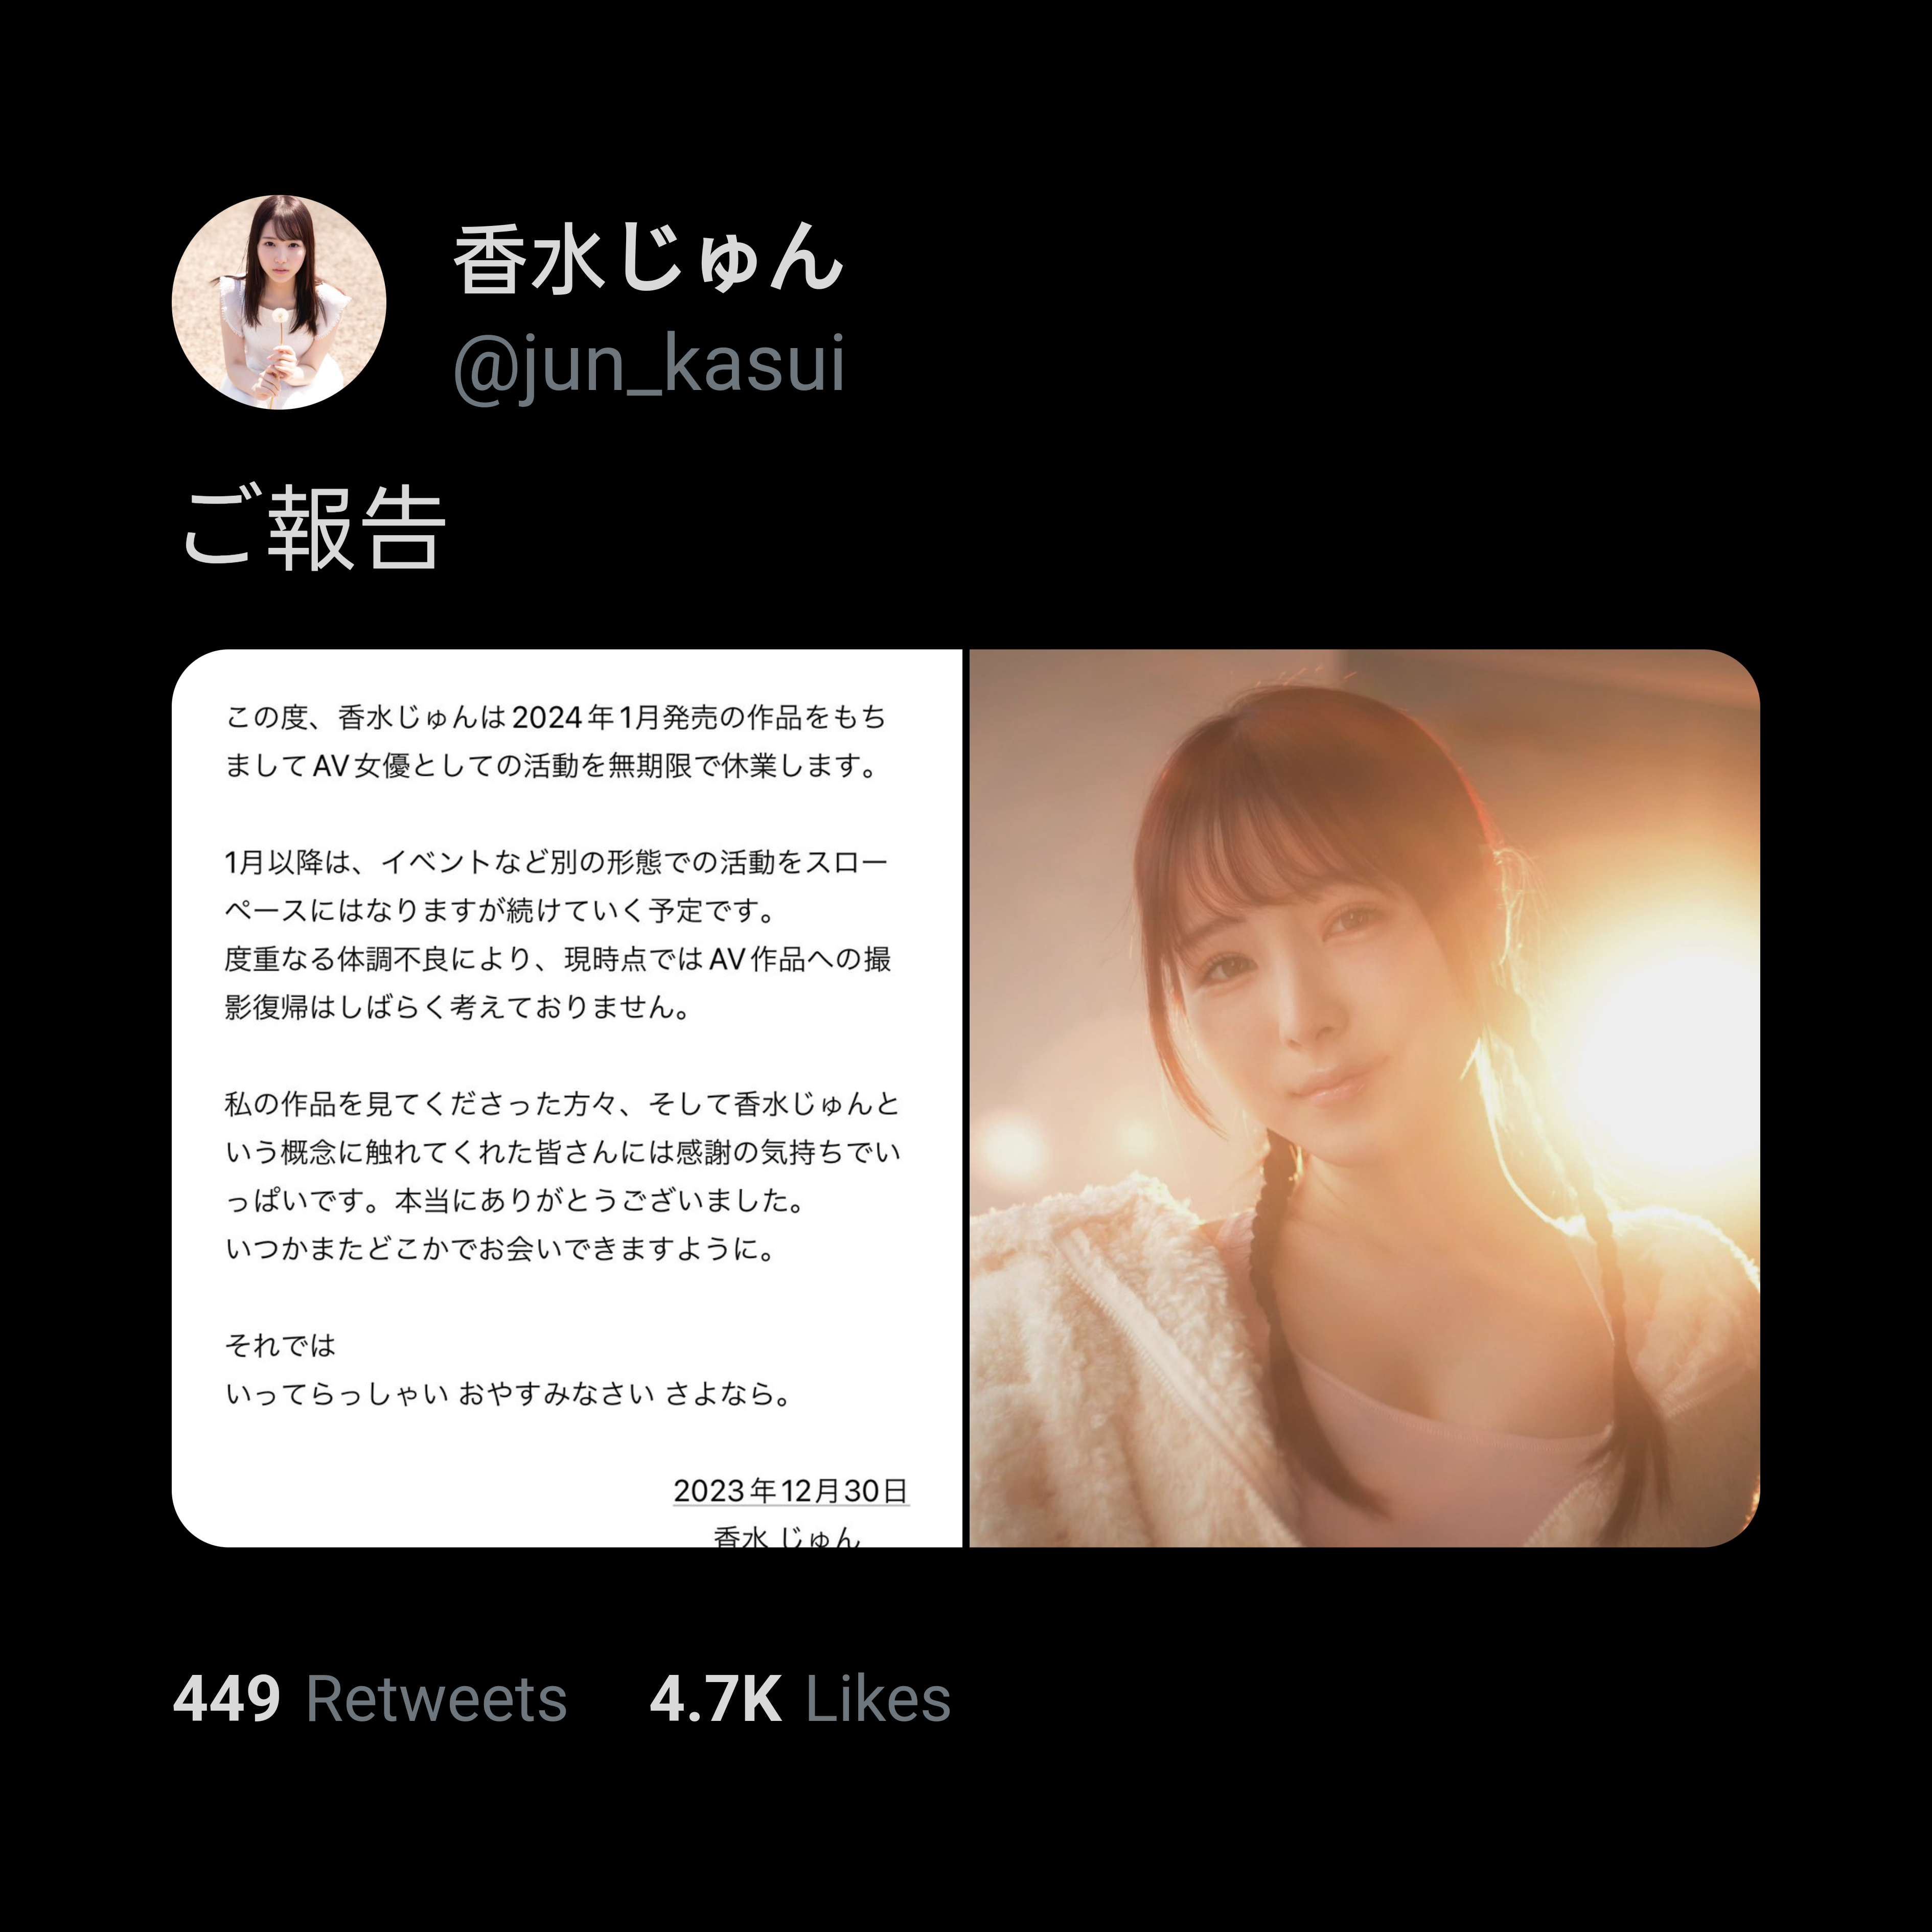This screenshot has width=1932, height=1932.
Task: Click the paragraph starting with 1月以降は
Action: 557,934
